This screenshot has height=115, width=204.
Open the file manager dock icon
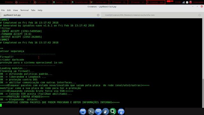98,111
